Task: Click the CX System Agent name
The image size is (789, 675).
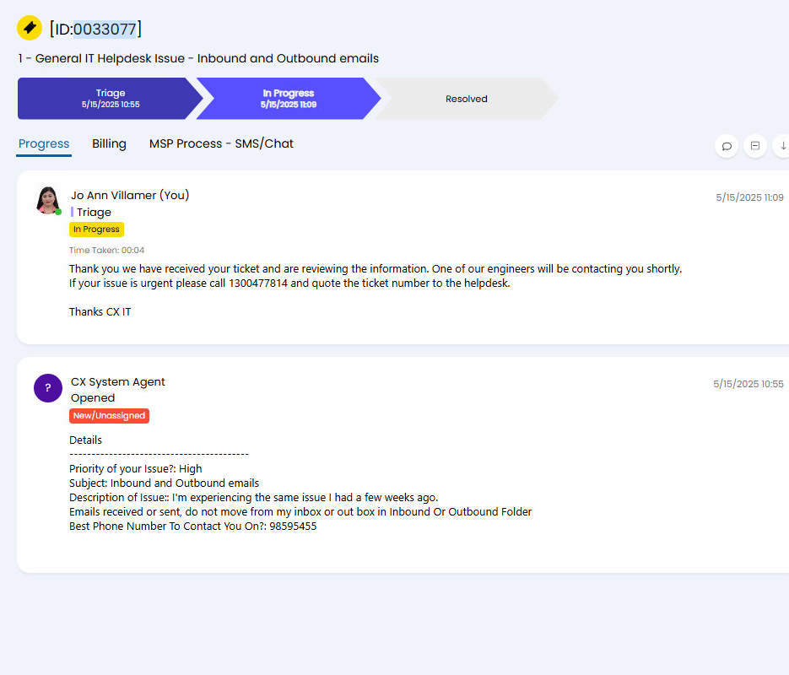Action: (x=118, y=381)
